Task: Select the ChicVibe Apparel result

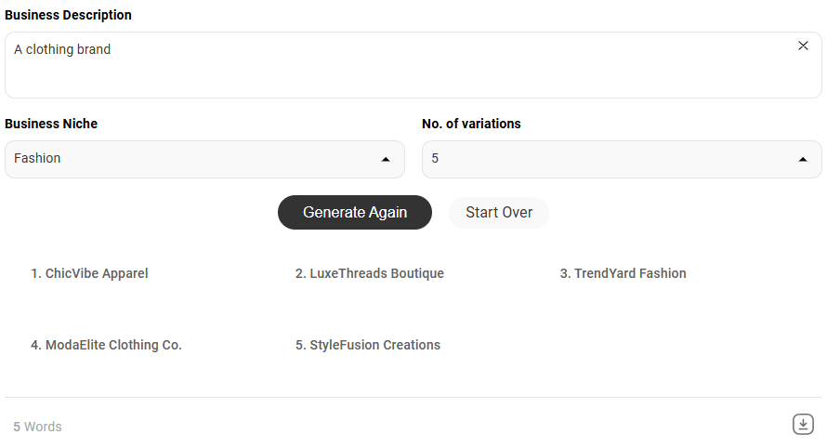Action: click(89, 273)
